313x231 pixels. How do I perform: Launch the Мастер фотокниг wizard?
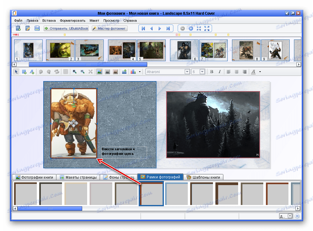click(x=109, y=28)
